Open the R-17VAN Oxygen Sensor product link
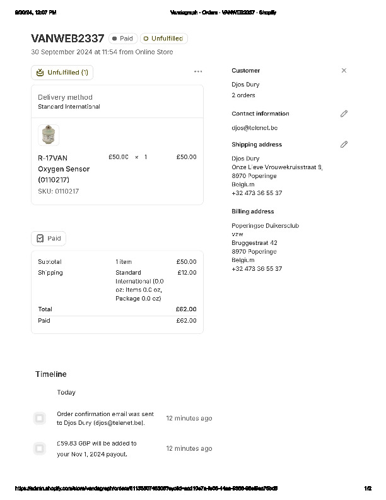This screenshot has width=386, height=500. pyautogui.click(x=64, y=169)
